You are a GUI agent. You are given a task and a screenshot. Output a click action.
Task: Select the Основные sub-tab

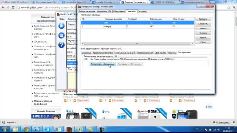(x=86, y=53)
